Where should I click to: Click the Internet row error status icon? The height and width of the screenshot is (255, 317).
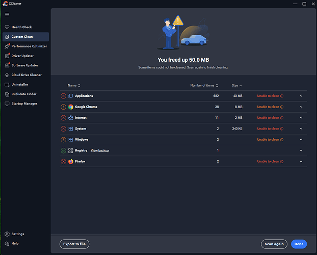click(64, 118)
